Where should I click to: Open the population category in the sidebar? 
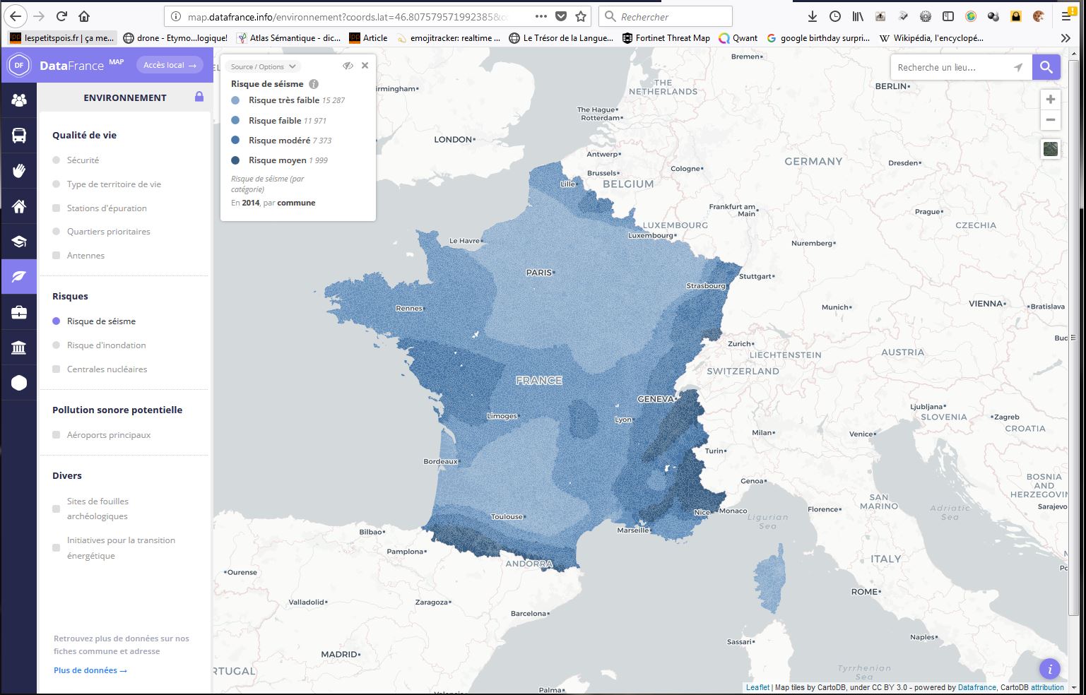coord(18,100)
